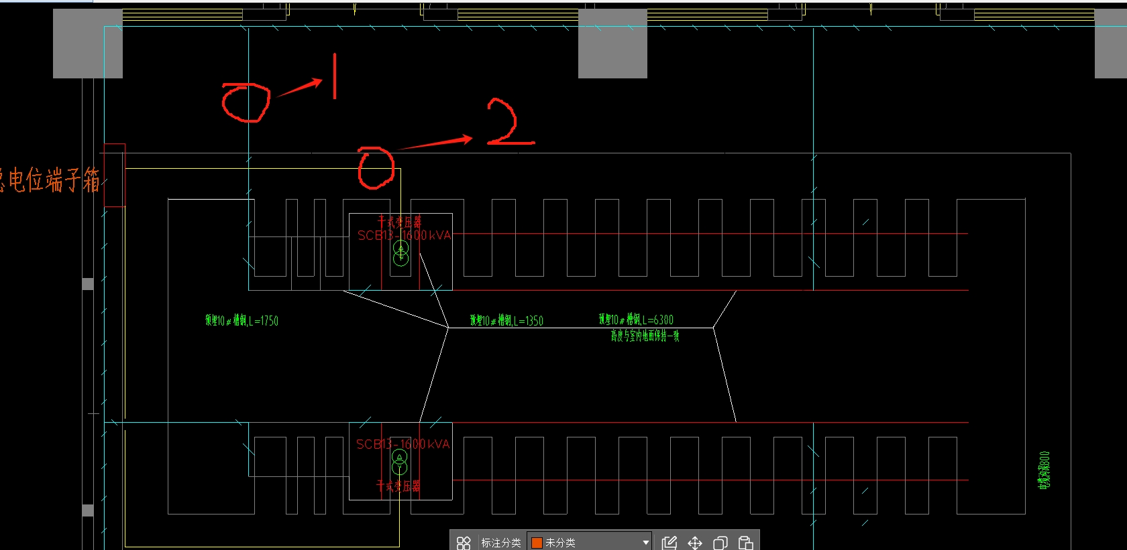Click the text 预埋10#槽钢,L=1350
1127x550 pixels.
pyautogui.click(x=506, y=321)
